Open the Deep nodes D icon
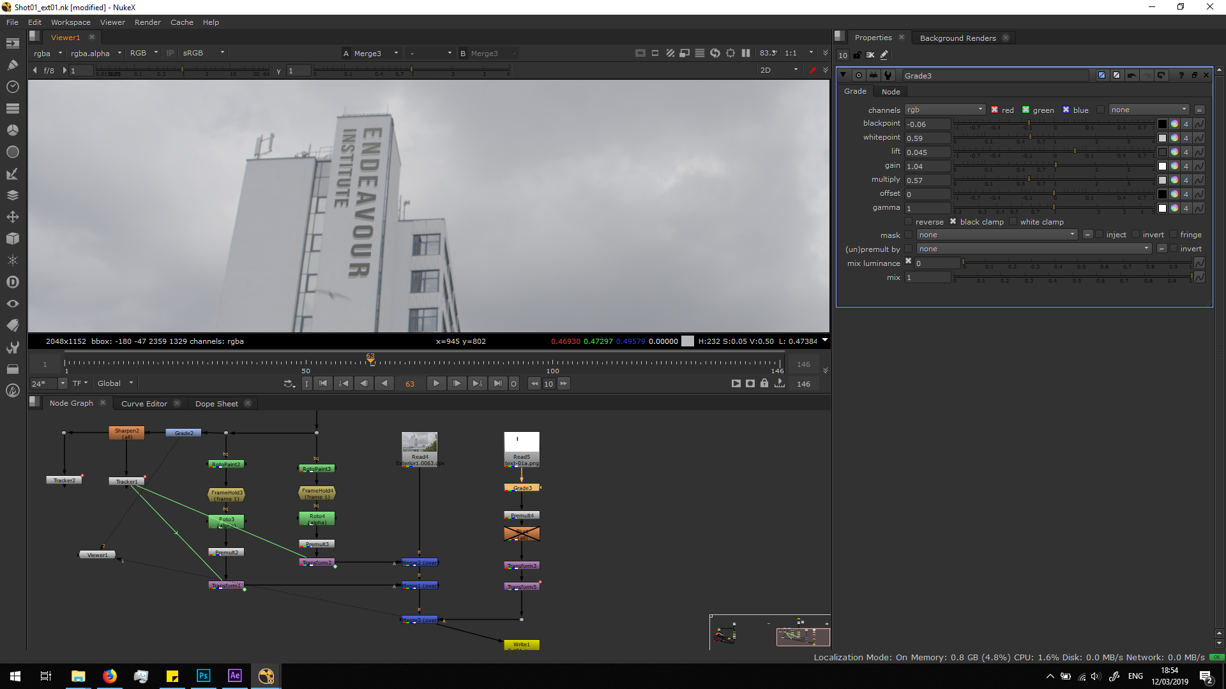This screenshot has height=689, width=1226. pyautogui.click(x=13, y=282)
